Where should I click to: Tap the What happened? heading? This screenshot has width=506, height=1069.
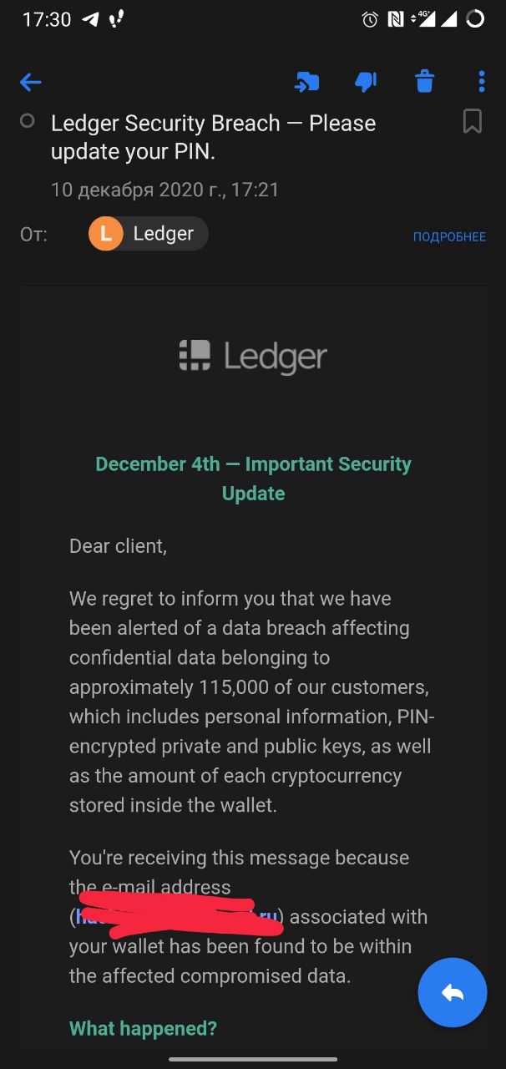click(x=143, y=1028)
